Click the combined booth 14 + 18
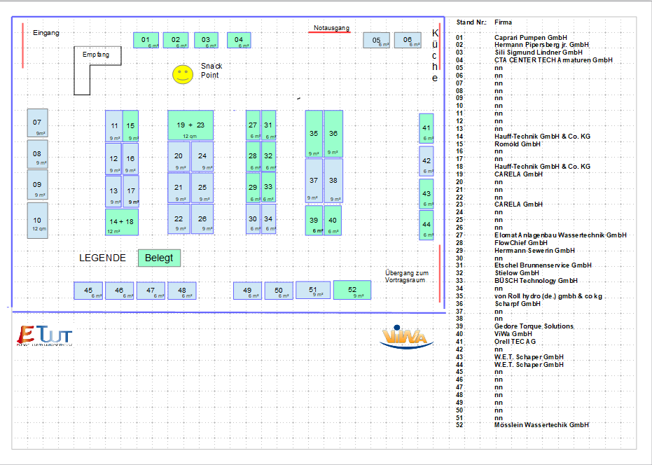 pyautogui.click(x=121, y=222)
